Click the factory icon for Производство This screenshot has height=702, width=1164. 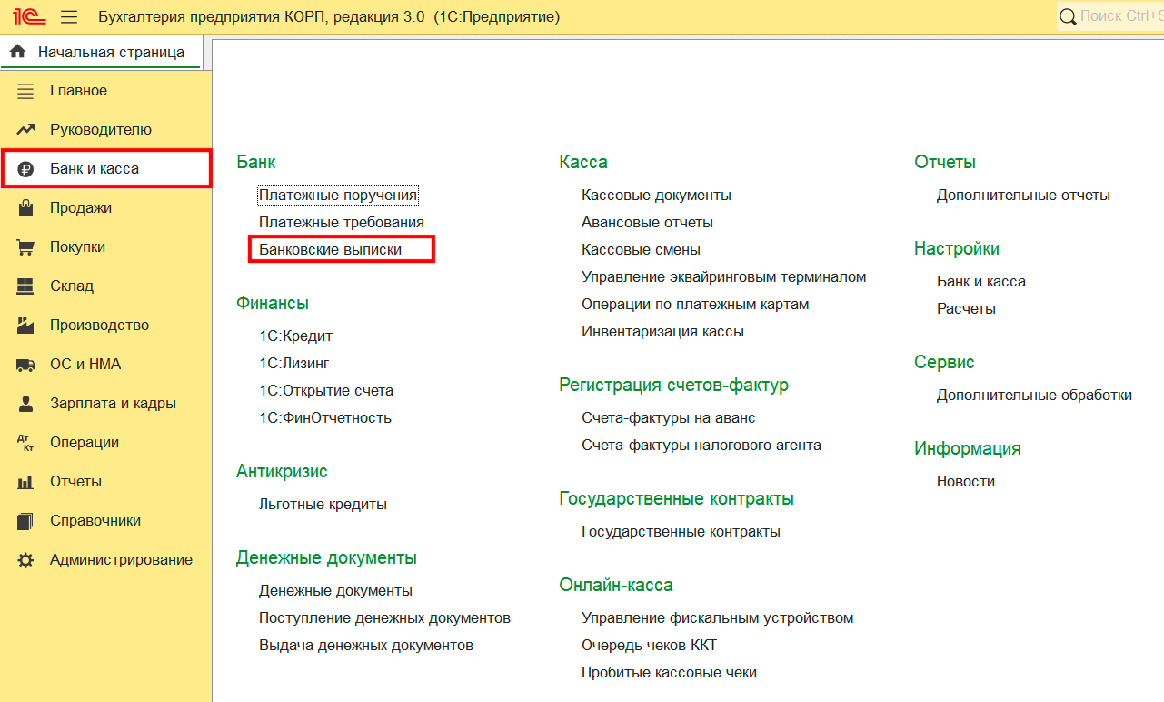[25, 326]
